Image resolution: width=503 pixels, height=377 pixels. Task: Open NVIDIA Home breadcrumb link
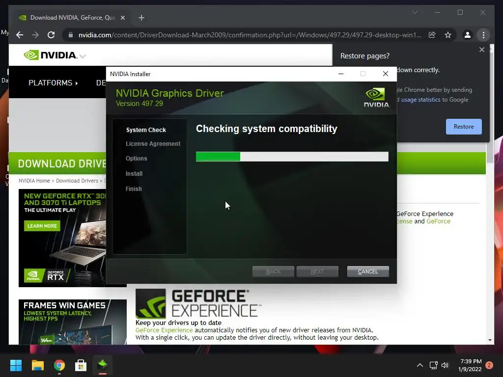34,181
